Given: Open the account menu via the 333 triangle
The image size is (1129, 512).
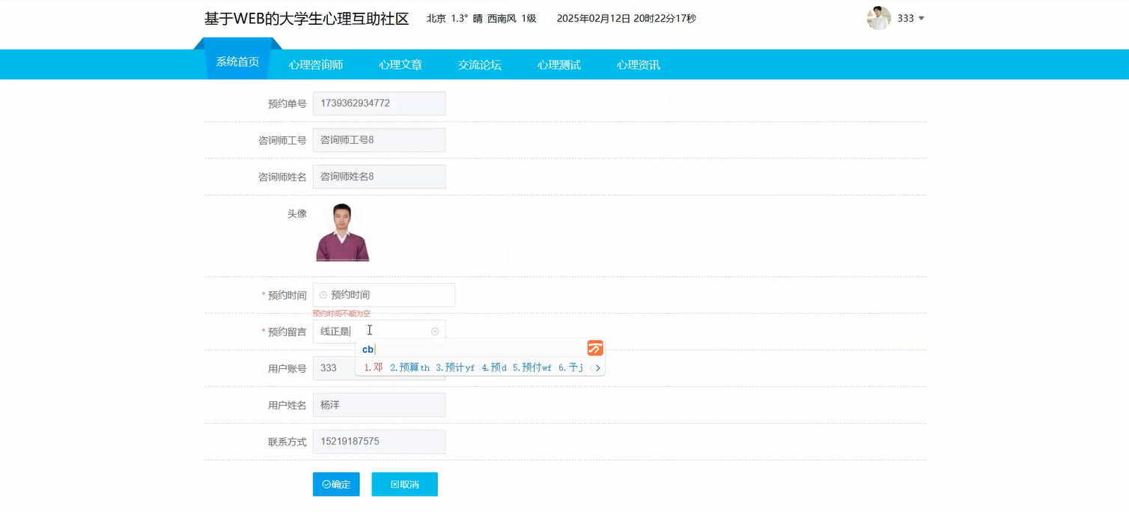Looking at the screenshot, I should 922,18.
